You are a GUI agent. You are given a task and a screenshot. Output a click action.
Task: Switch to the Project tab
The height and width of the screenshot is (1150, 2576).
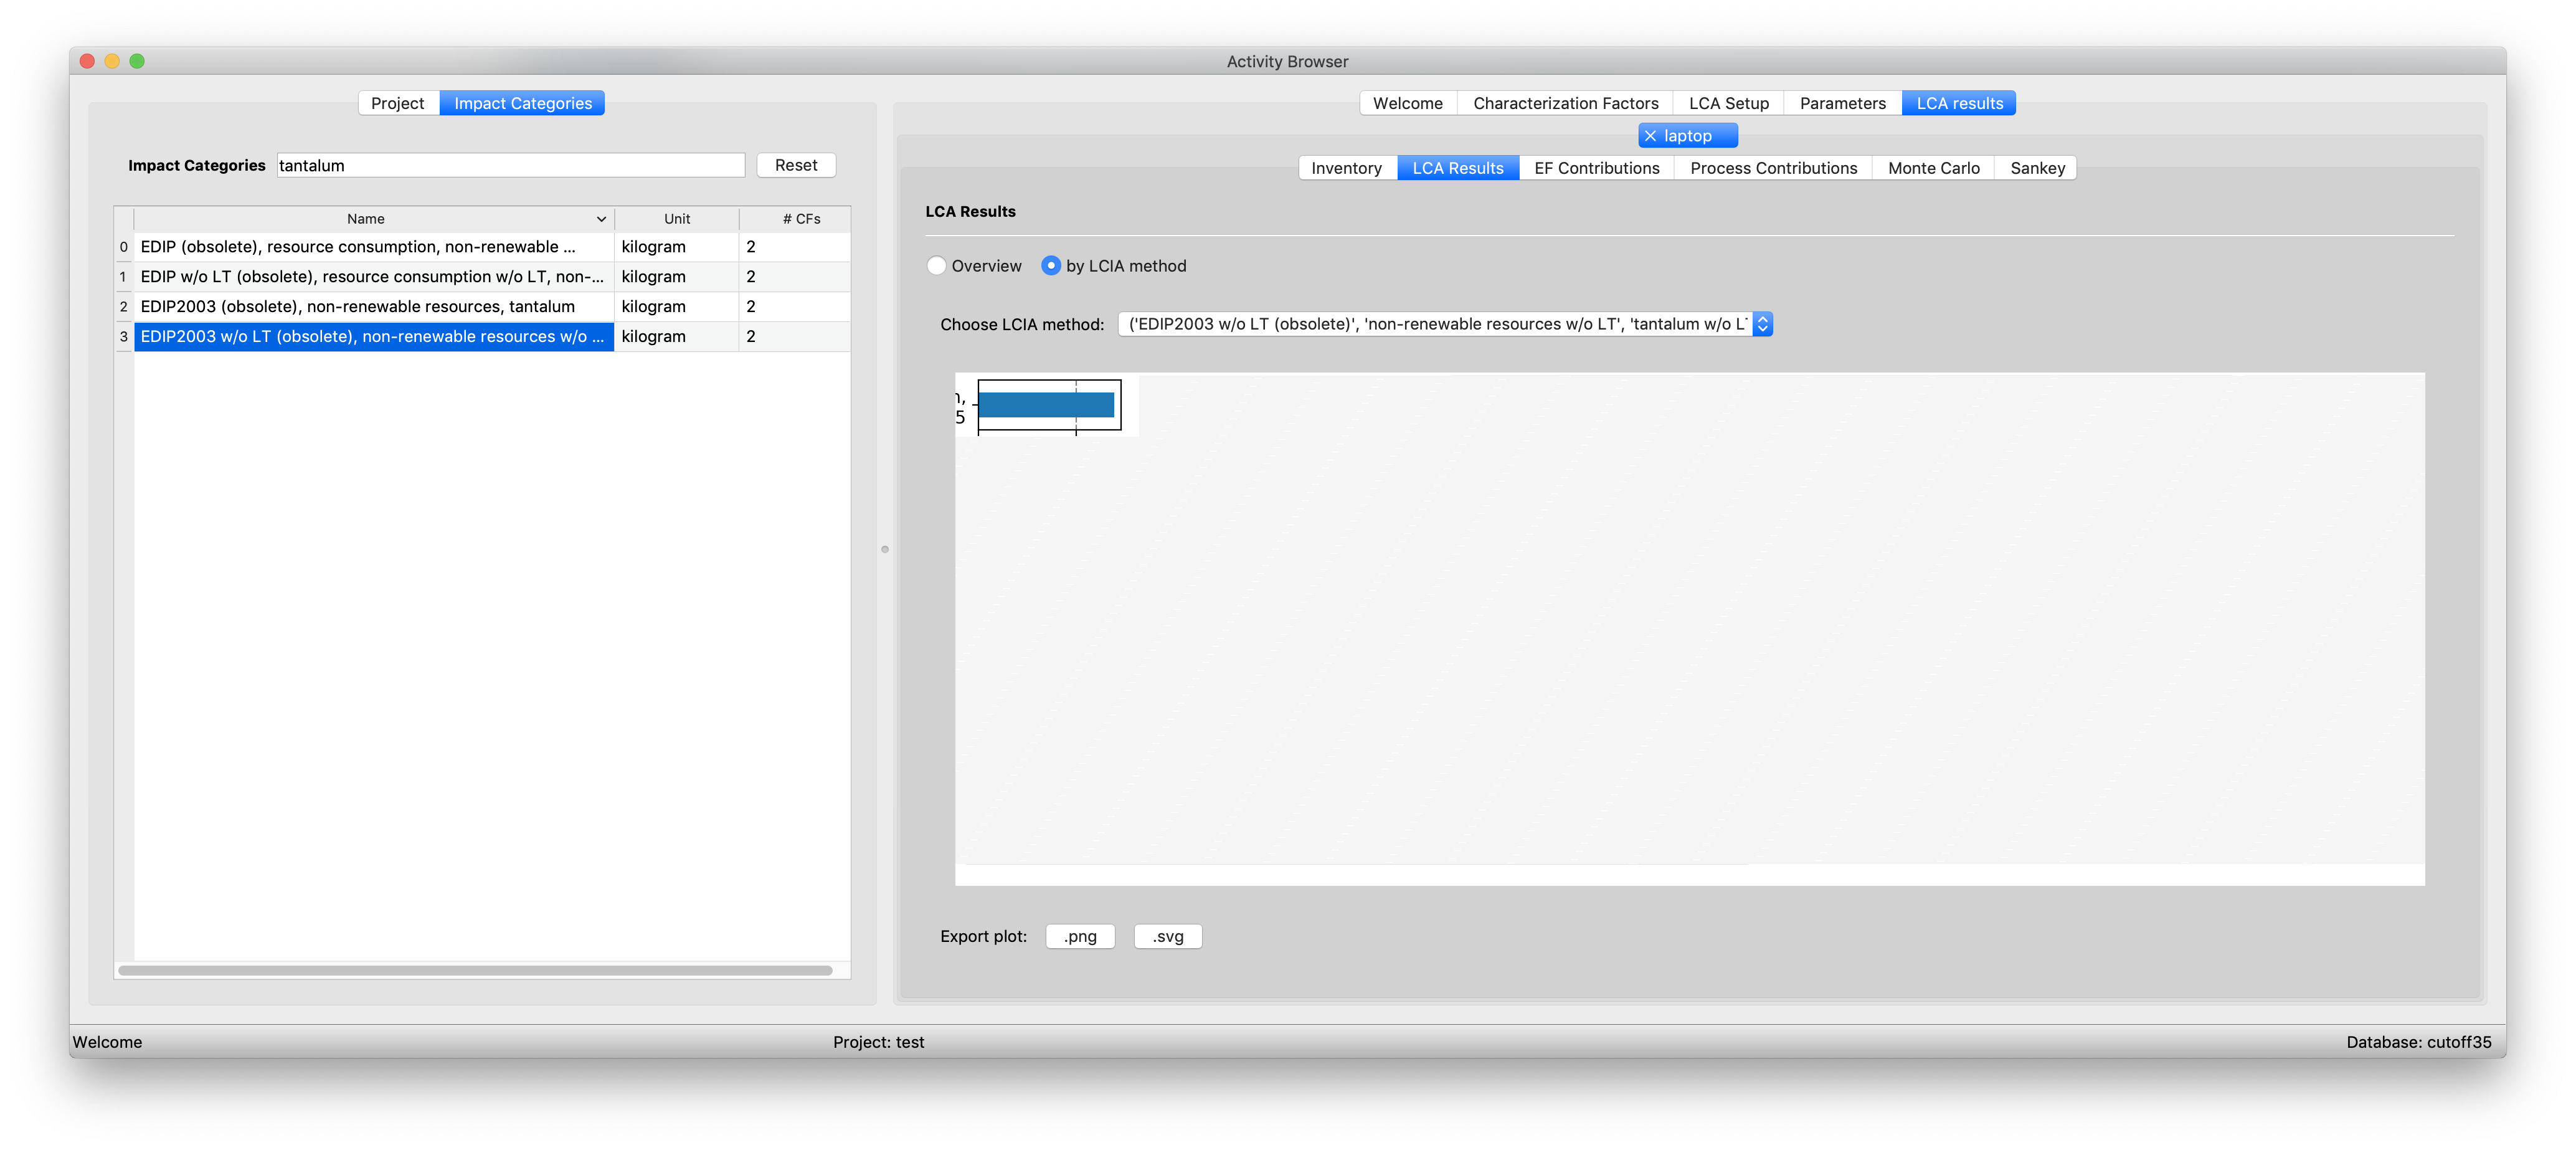[397, 103]
